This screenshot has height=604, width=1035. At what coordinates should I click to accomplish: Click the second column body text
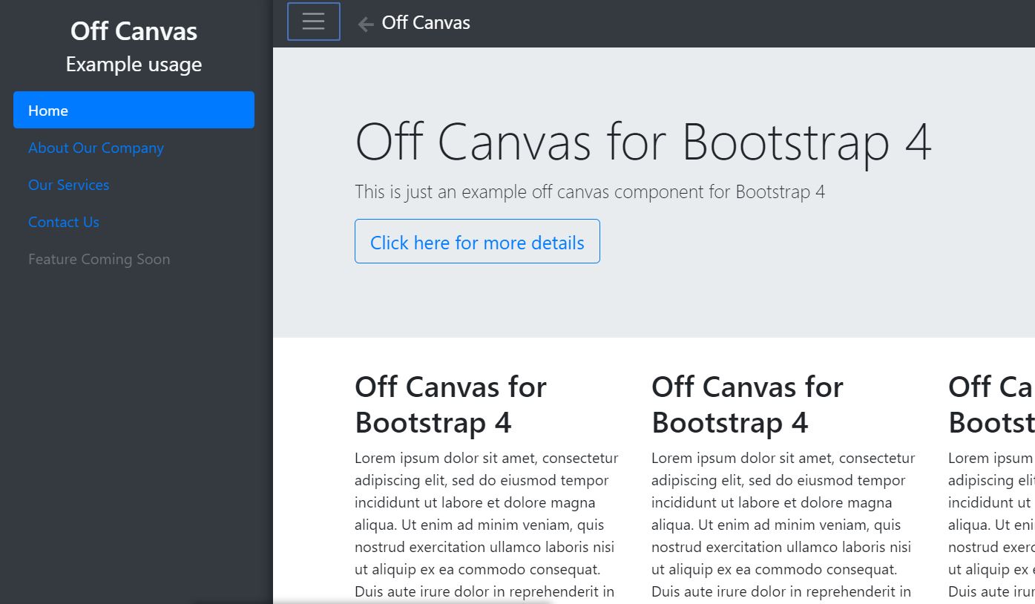point(783,525)
